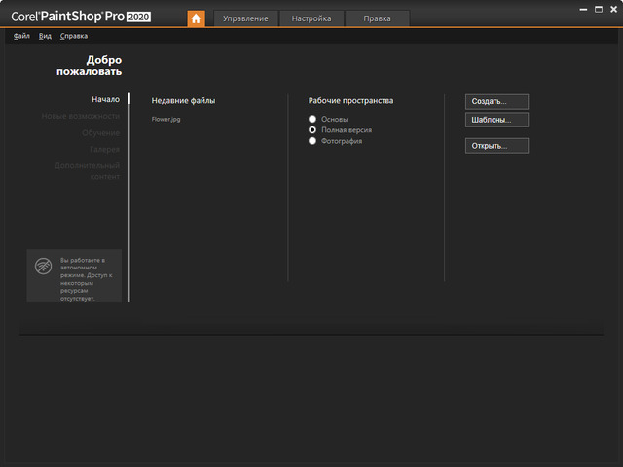Open recent file Flower.jpg

tap(165, 119)
